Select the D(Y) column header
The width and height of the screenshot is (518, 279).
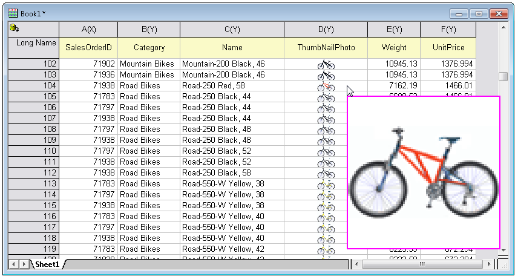(326, 29)
